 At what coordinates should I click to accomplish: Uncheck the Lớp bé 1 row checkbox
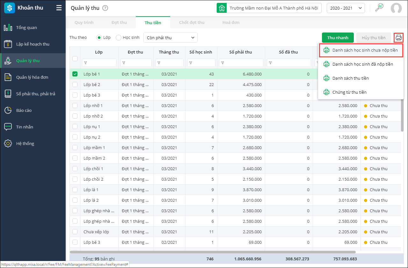point(75,74)
